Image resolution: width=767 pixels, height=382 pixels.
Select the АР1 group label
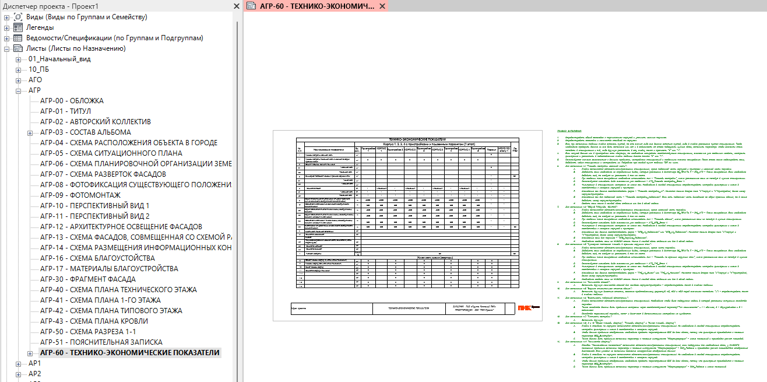point(35,363)
